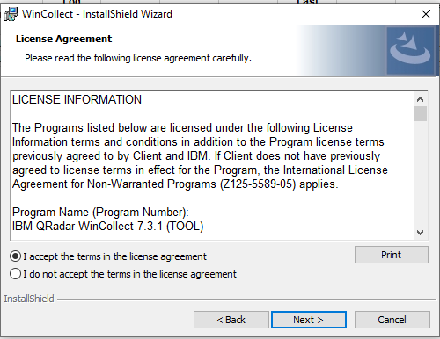
Task: Go to the previous step with Back
Action: point(231,320)
